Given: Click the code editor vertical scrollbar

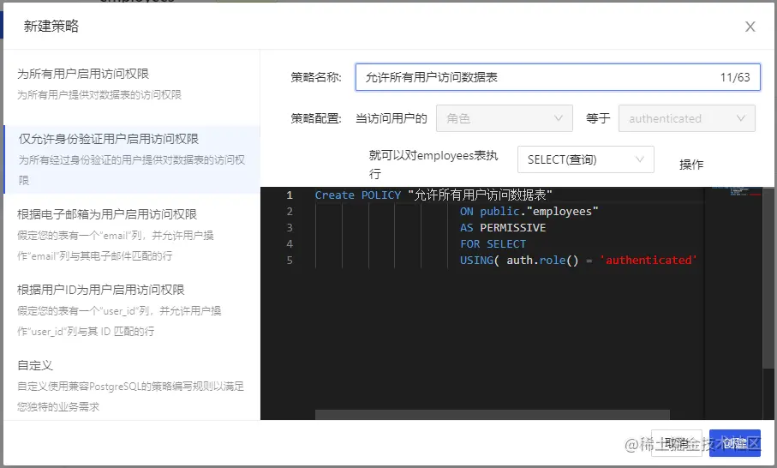Looking at the screenshot, I should 768,278.
